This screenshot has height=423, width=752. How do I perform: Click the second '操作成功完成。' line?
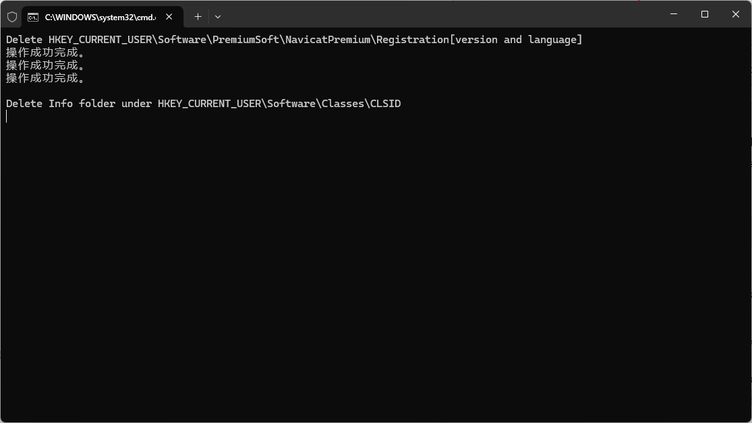(x=45, y=65)
